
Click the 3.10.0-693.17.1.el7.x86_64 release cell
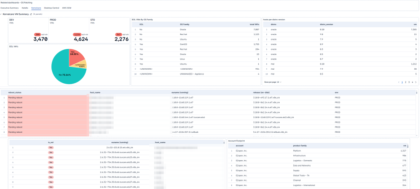click(266, 98)
